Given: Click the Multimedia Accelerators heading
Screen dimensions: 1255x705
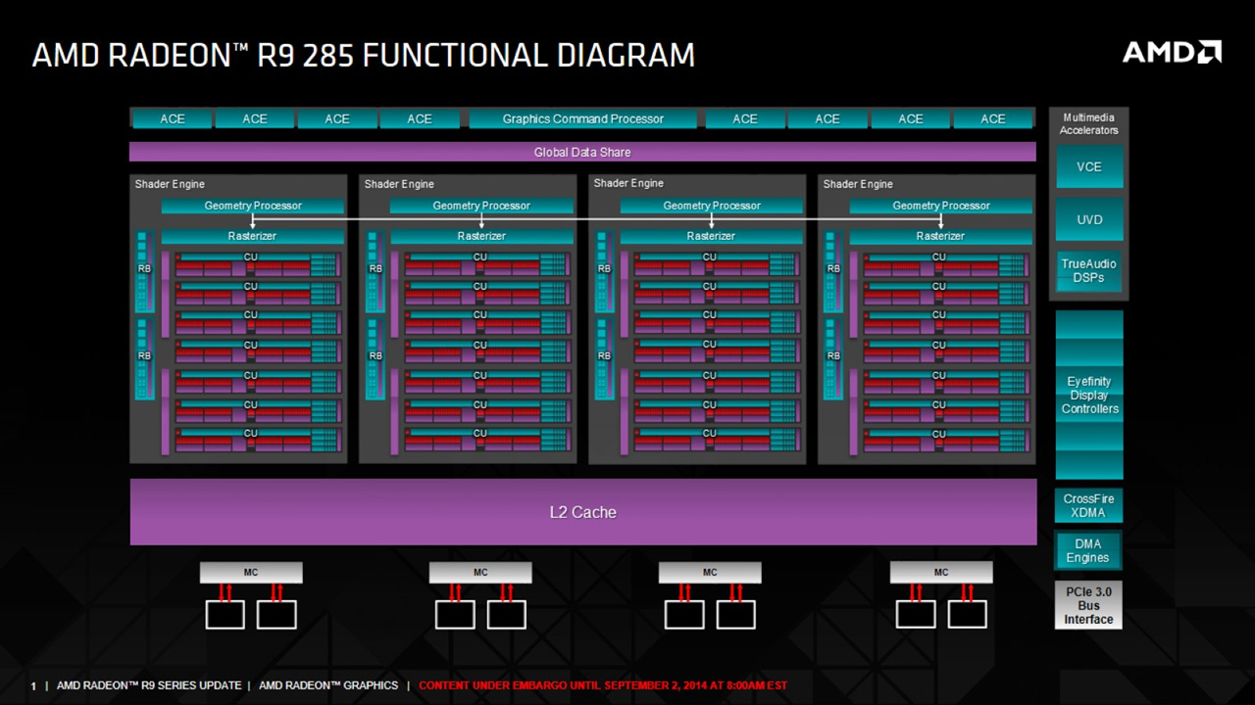Looking at the screenshot, I should (x=1088, y=124).
